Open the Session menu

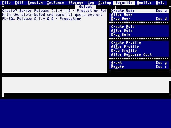coord(35,3)
